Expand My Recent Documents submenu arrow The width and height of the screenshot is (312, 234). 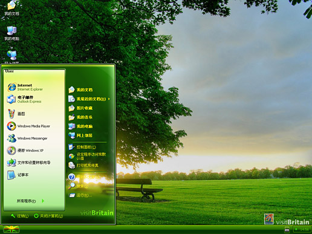(x=109, y=99)
